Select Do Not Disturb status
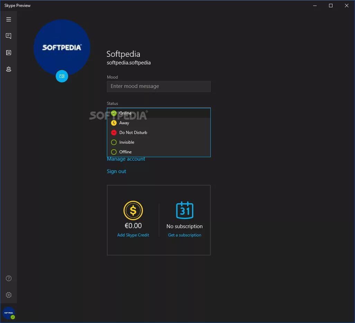 [159, 133]
